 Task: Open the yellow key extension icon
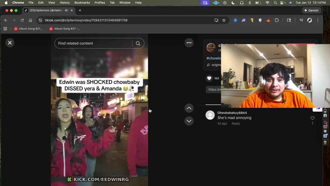point(252,20)
